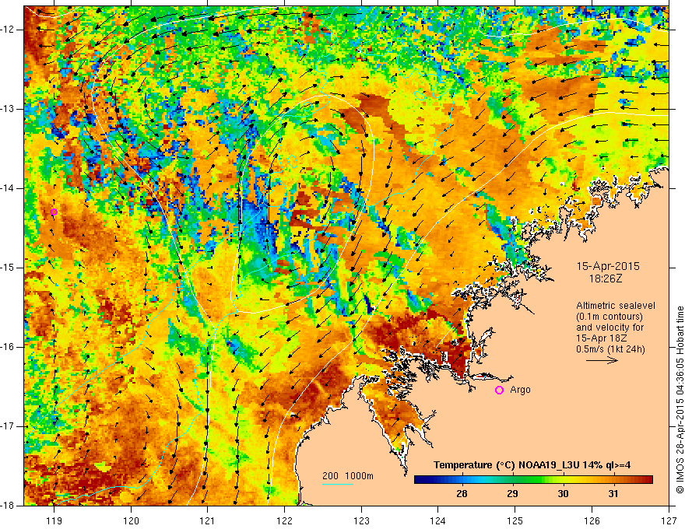
Task: Click the latitude axis label -13
Action: pos(9,109)
